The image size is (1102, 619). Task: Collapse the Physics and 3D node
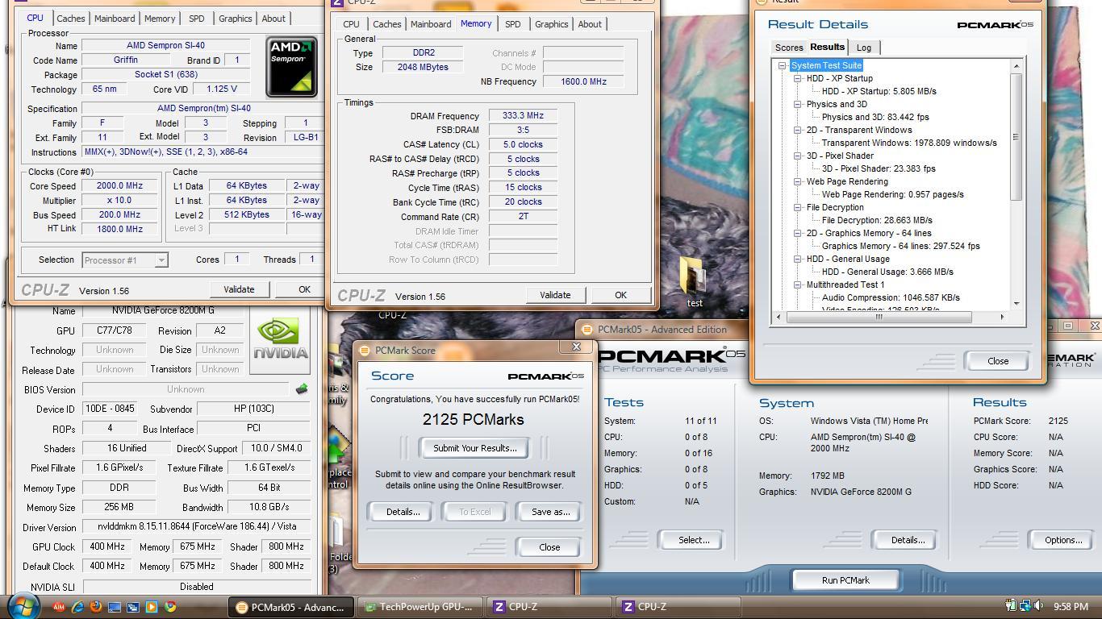tap(798, 104)
